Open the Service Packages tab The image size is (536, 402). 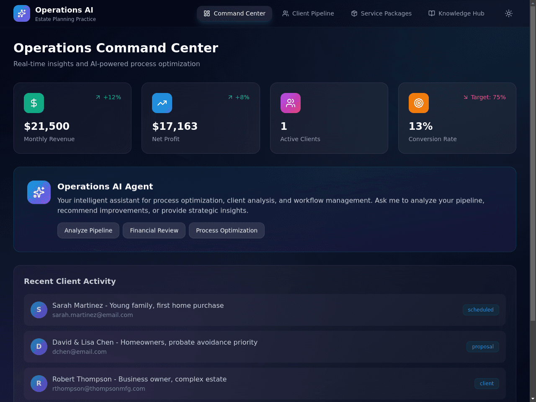381,13
